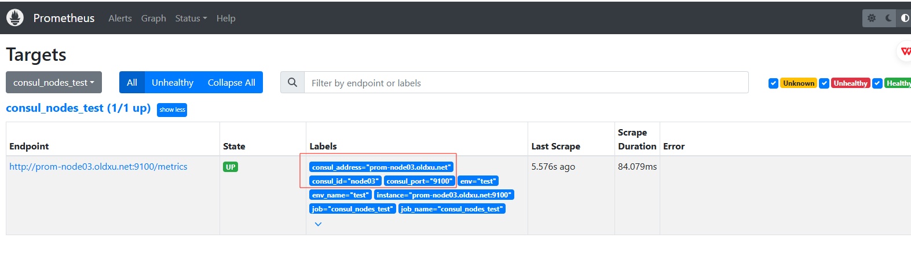Image resolution: width=911 pixels, height=278 pixels.
Task: Click the consul_address label badge
Action: pos(381,167)
